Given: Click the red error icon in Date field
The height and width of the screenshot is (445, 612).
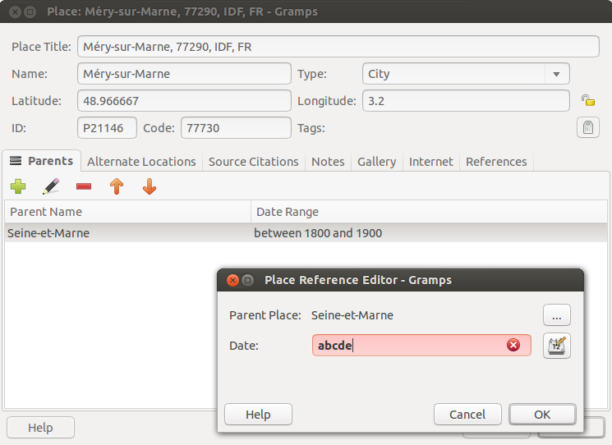Looking at the screenshot, I should point(513,345).
